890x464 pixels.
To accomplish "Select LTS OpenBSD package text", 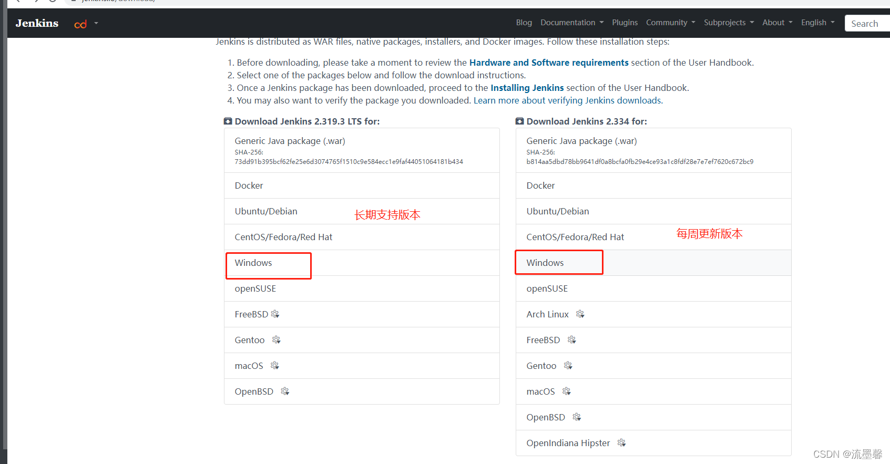I will 254,391.
